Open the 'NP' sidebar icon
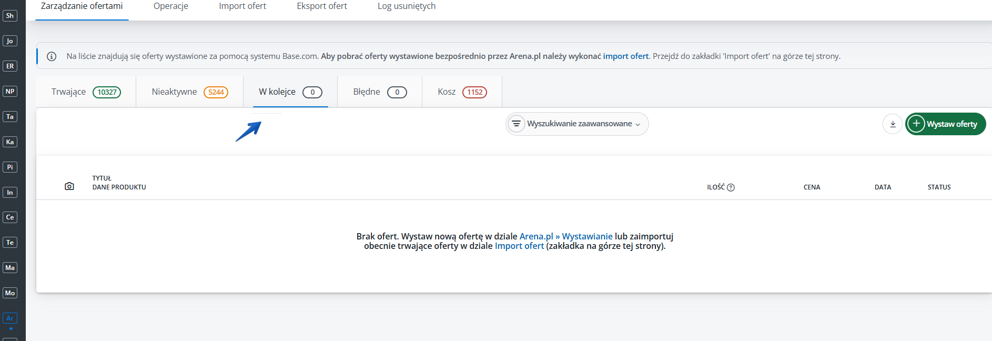The width and height of the screenshot is (992, 341). (x=10, y=92)
